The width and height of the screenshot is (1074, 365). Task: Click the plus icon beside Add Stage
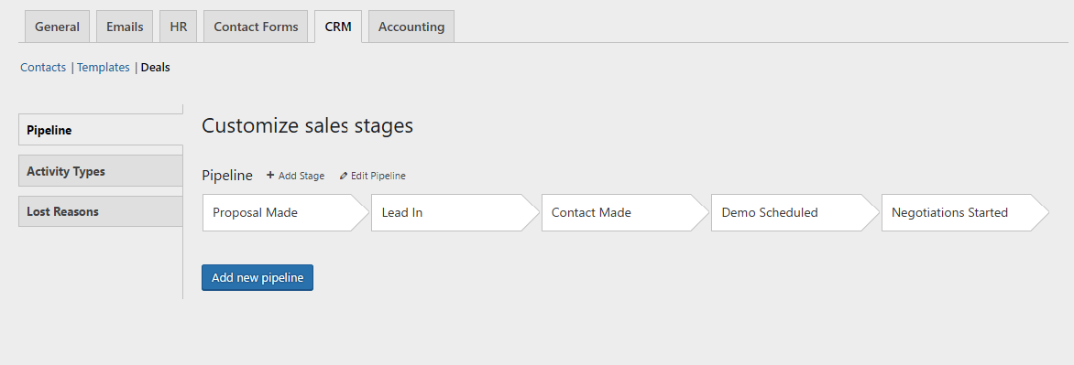tap(270, 176)
